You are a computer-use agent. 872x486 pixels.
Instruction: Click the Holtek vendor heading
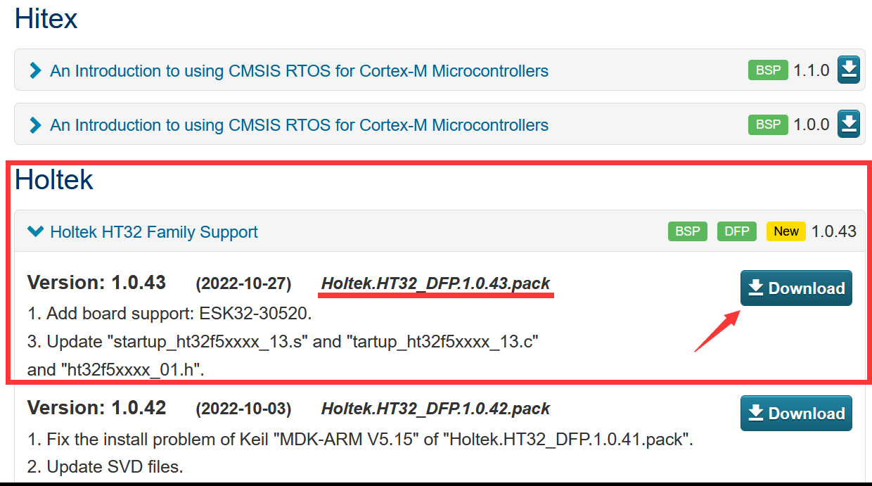pos(54,180)
